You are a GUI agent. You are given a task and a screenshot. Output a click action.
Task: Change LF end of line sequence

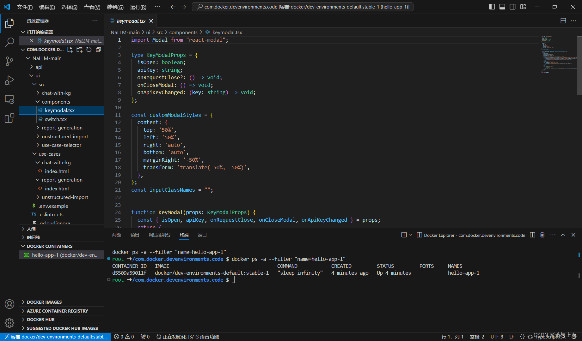pyautogui.click(x=512, y=337)
